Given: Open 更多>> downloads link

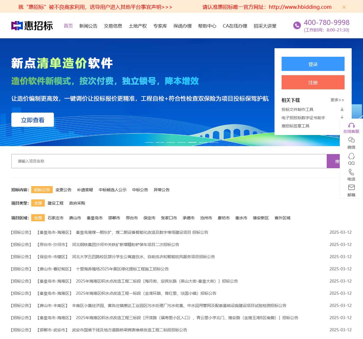Looking at the screenshot, I should tap(337, 100).
